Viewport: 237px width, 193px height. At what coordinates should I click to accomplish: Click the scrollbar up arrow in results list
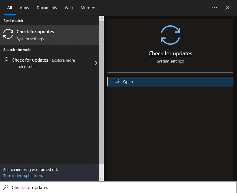pos(101,18)
